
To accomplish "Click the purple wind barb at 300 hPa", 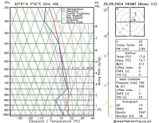I will click(x=106, y=9).
